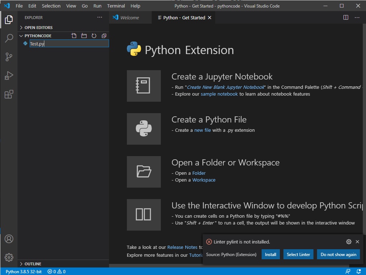This screenshot has height=275, width=366.
Task: Click the Python file tile icon
Action: 144,129
